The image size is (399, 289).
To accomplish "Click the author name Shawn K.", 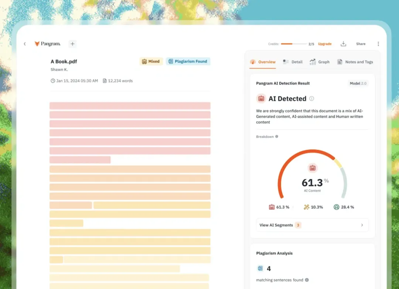I will [x=59, y=69].
